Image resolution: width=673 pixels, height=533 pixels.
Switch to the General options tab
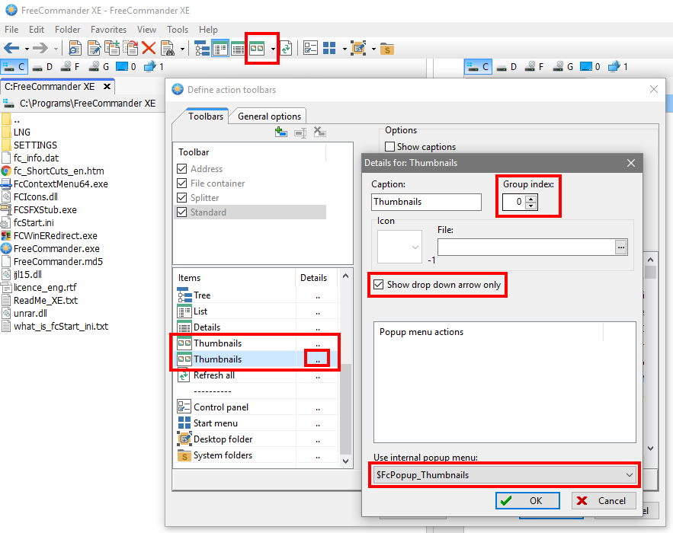coord(269,116)
